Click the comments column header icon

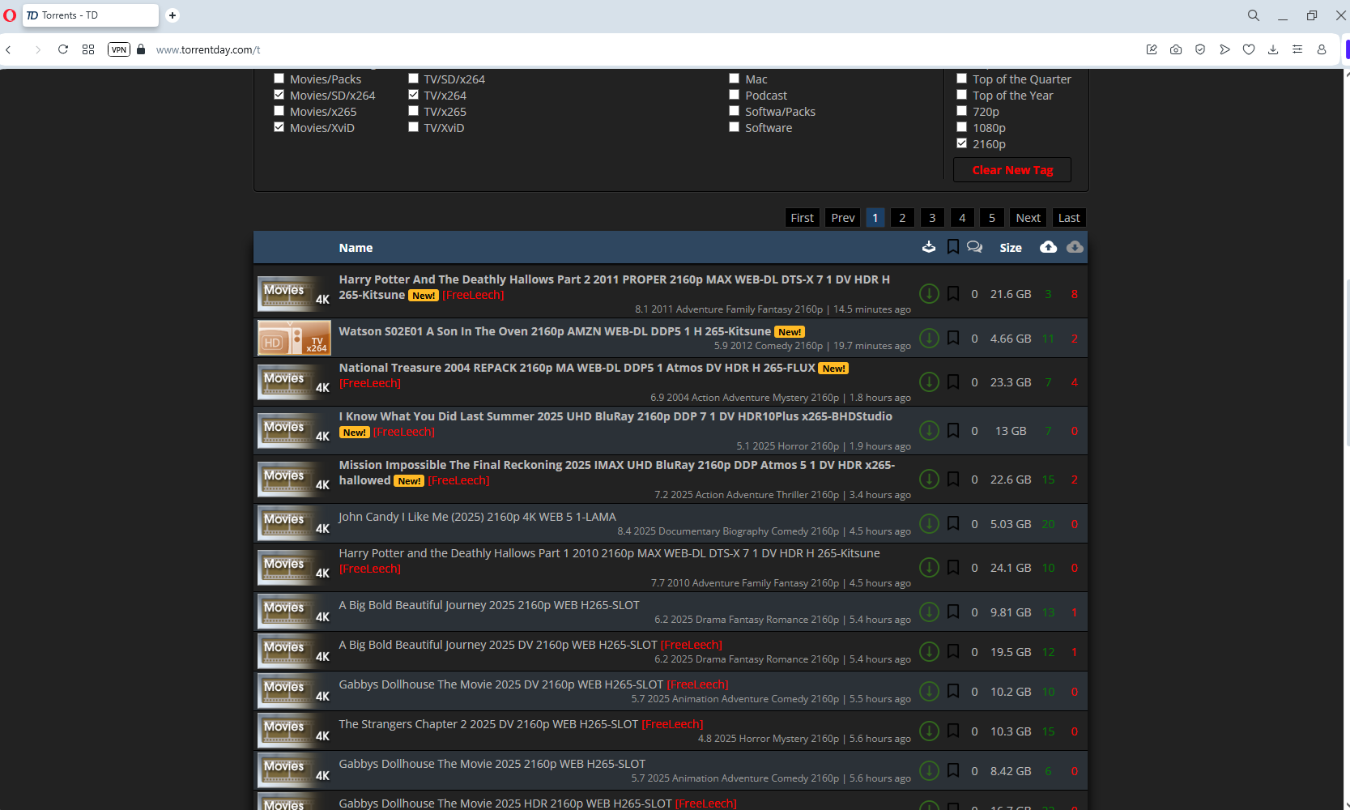pyautogui.click(x=974, y=247)
